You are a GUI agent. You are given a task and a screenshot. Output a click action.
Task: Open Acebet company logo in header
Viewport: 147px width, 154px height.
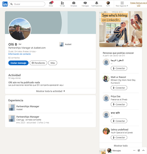62,44
